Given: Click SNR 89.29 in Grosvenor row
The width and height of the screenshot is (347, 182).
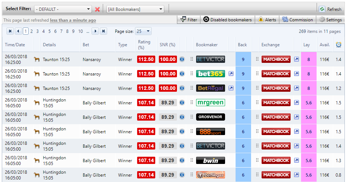Looking at the screenshot, I should [168, 117].
